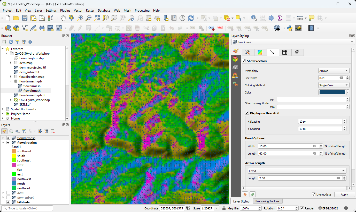Image resolution: width=356 pixels, height=212 pixels.
Task: Open the Coloring Method dropdown
Action: [334, 85]
